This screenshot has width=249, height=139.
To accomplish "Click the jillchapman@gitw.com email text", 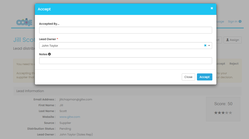I will click(76, 99).
